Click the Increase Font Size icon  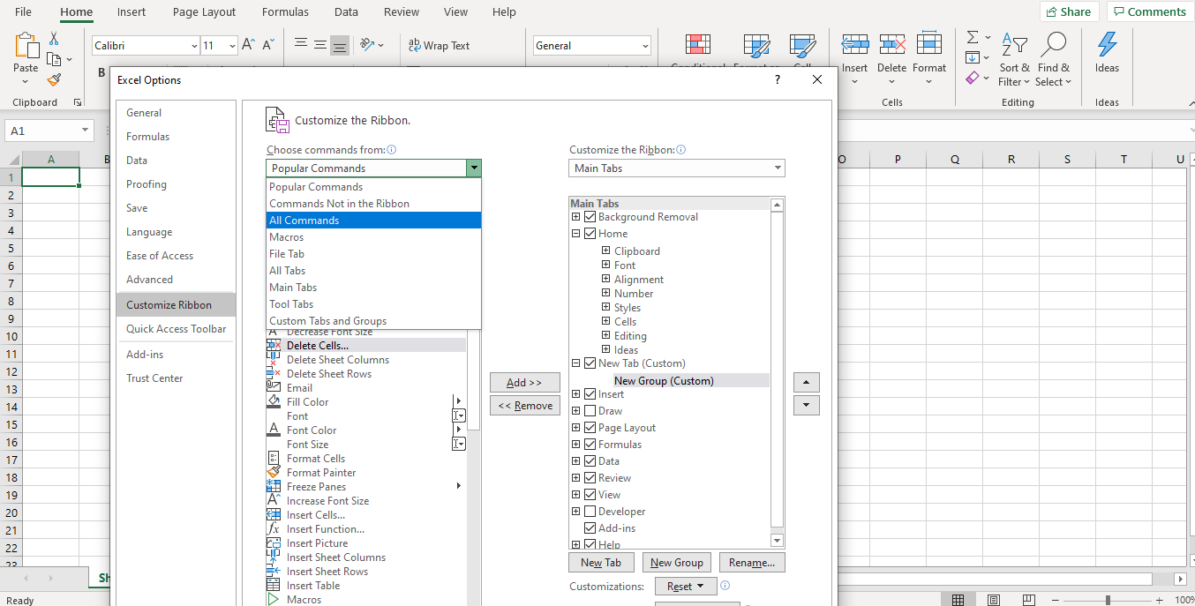click(249, 45)
